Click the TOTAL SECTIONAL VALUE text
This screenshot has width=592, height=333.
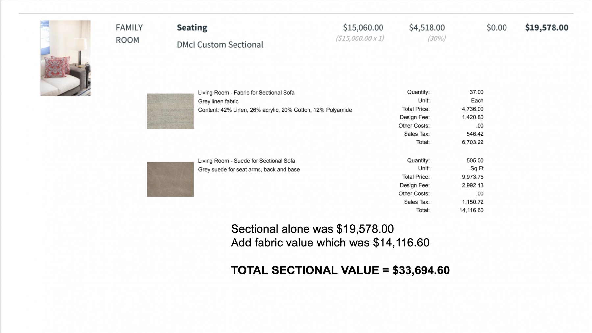point(340,270)
